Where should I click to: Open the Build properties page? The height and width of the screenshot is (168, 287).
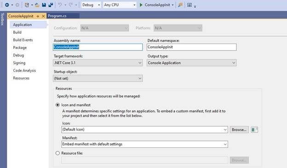tap(17, 32)
